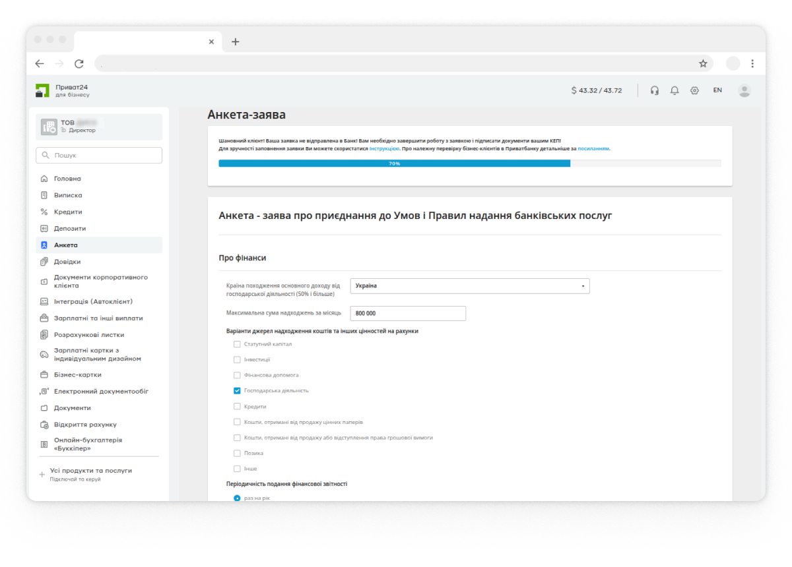Open settings gear in header

[694, 90]
